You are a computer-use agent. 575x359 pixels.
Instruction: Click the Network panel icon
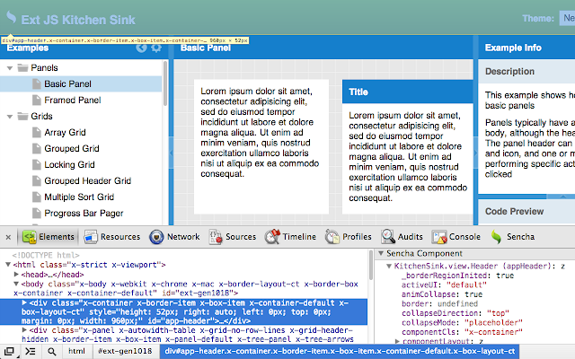[156, 237]
